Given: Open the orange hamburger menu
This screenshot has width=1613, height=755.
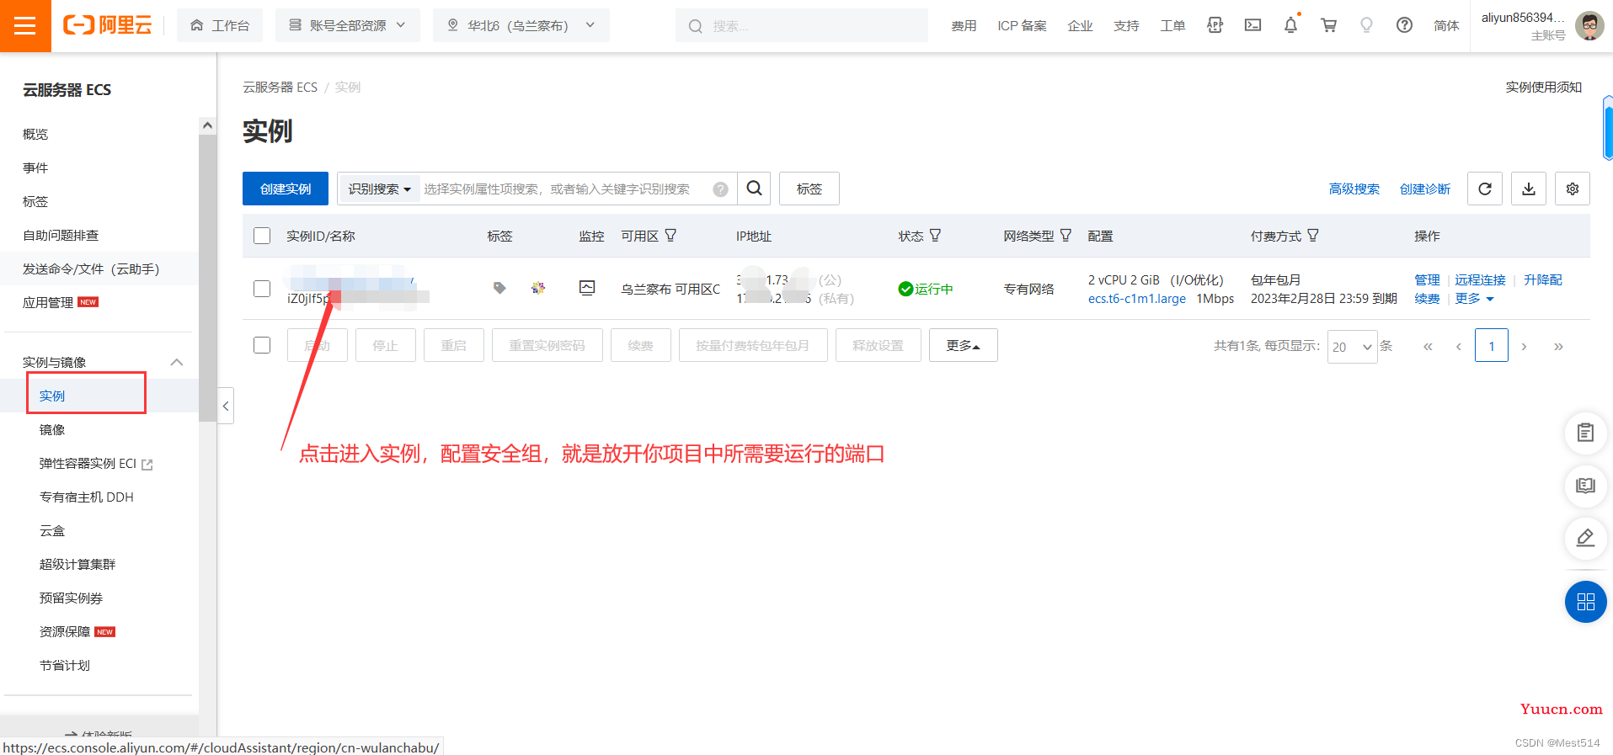Looking at the screenshot, I should [25, 26].
